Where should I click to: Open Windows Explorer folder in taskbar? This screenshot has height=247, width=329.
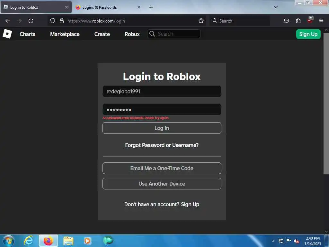(x=68, y=241)
